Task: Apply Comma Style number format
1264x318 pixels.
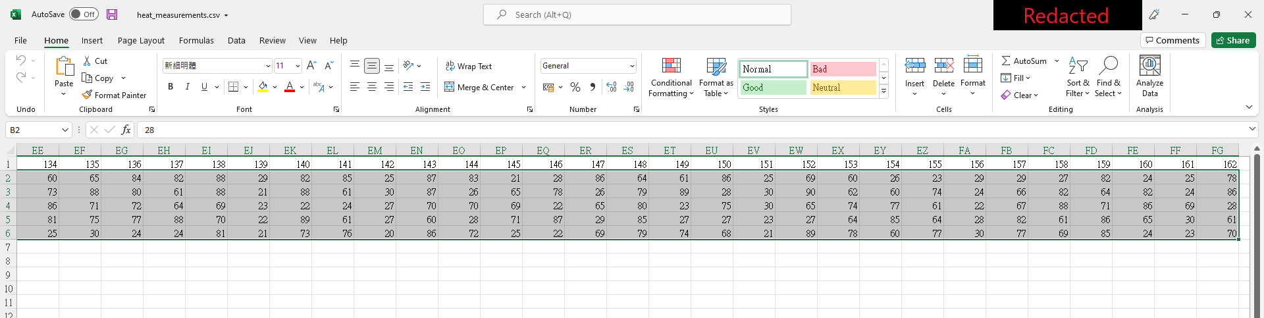Action: pos(592,86)
